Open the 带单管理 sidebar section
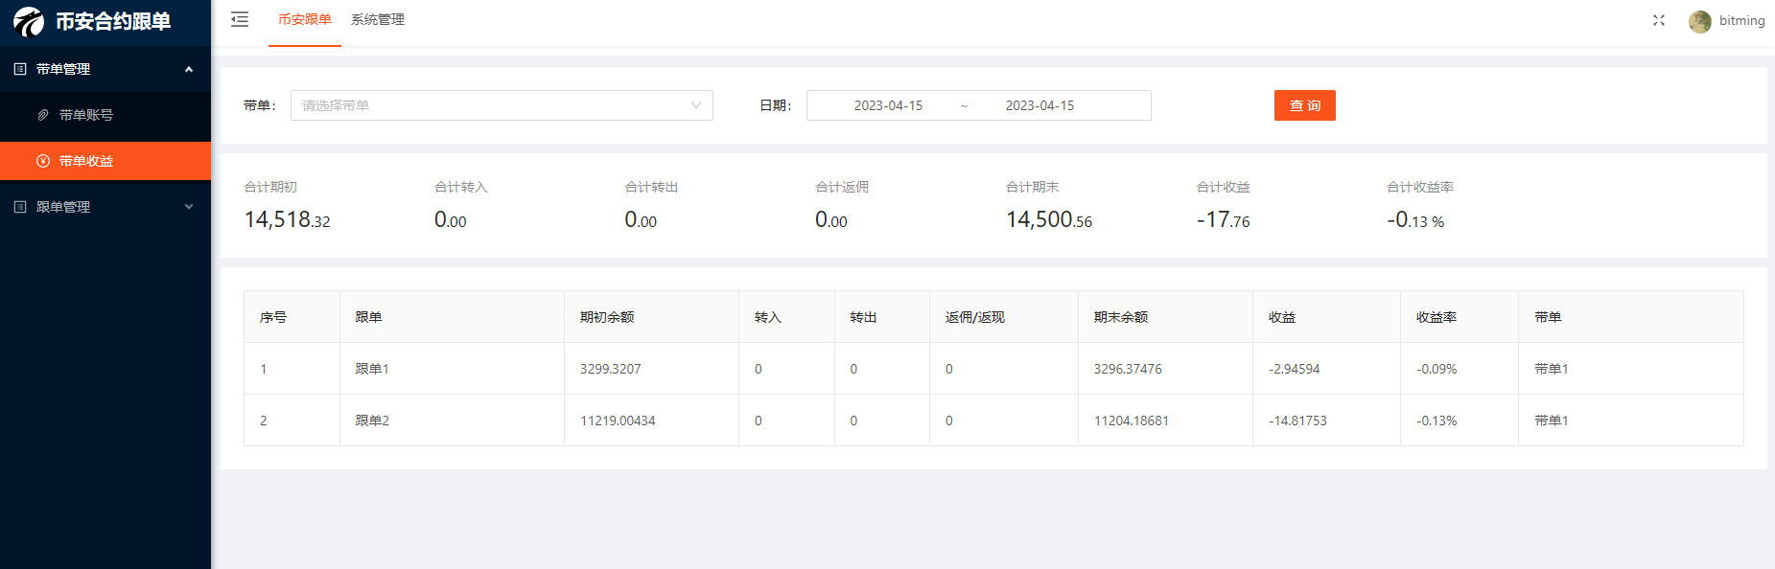 coord(105,69)
